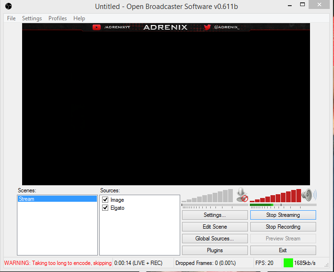Click the desktop audio level meter
The image size is (334, 272).
tap(283, 205)
